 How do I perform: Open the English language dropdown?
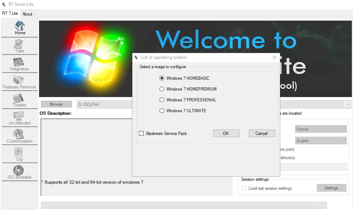321,141
